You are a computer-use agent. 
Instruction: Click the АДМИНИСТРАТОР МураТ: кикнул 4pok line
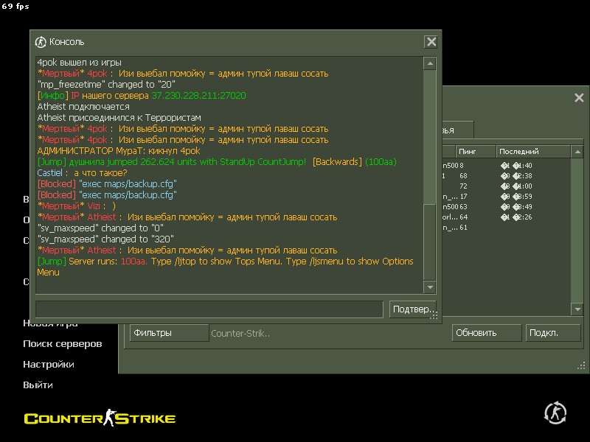pyautogui.click(x=119, y=151)
